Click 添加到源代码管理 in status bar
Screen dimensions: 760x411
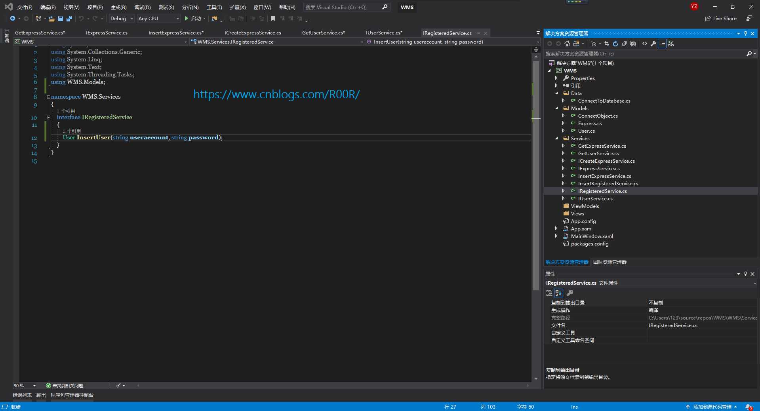click(712, 407)
